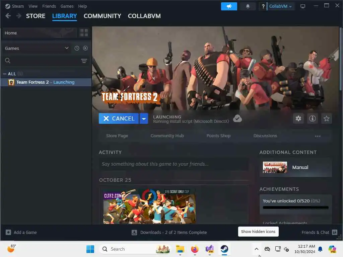343x257 pixels.
Task: Open the Friends menu
Action: [49, 6]
